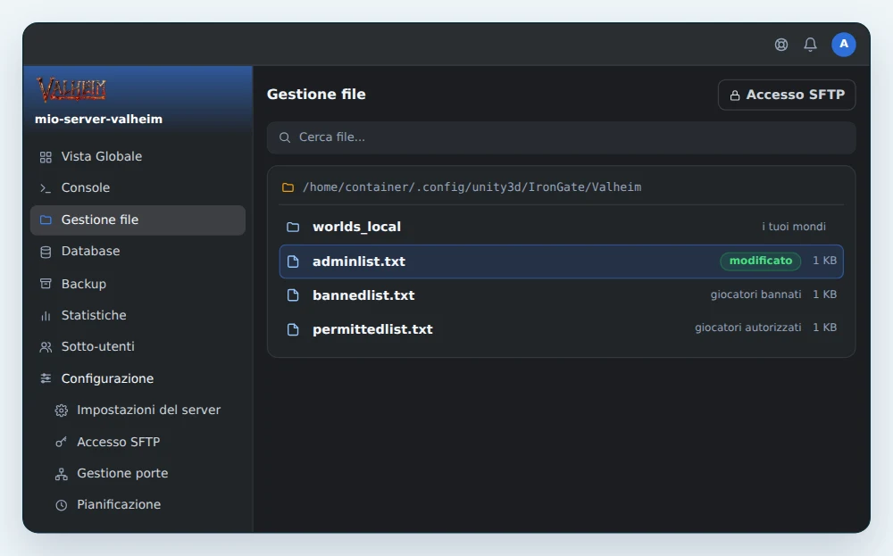Click the Valheim logo image
Viewport: 893px width, 556px height.
click(x=71, y=89)
